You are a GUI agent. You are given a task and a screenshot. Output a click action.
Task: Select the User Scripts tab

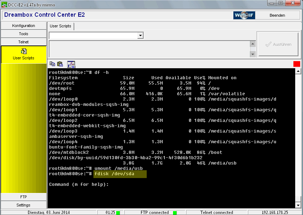(60, 26)
